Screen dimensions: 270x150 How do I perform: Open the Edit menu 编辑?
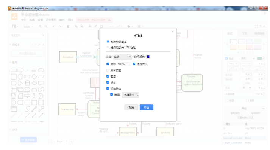click(x=32, y=20)
